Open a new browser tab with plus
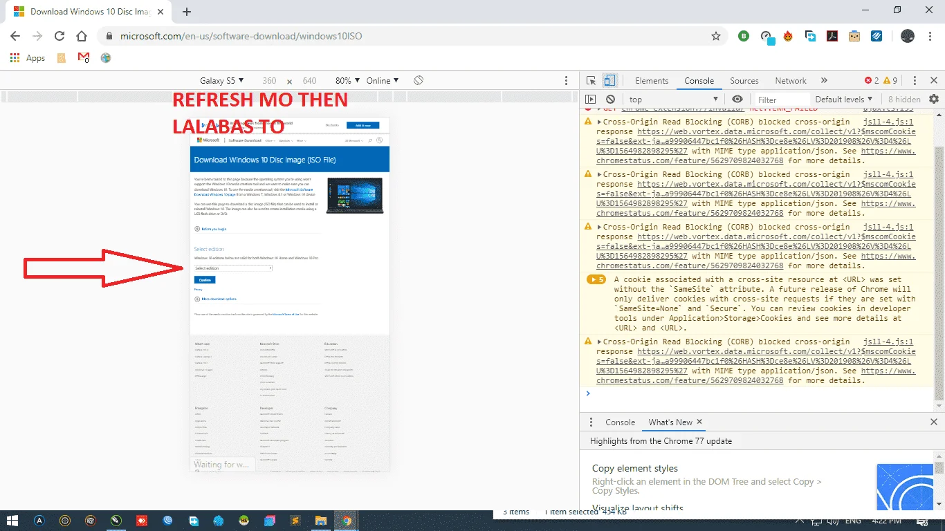 (187, 12)
